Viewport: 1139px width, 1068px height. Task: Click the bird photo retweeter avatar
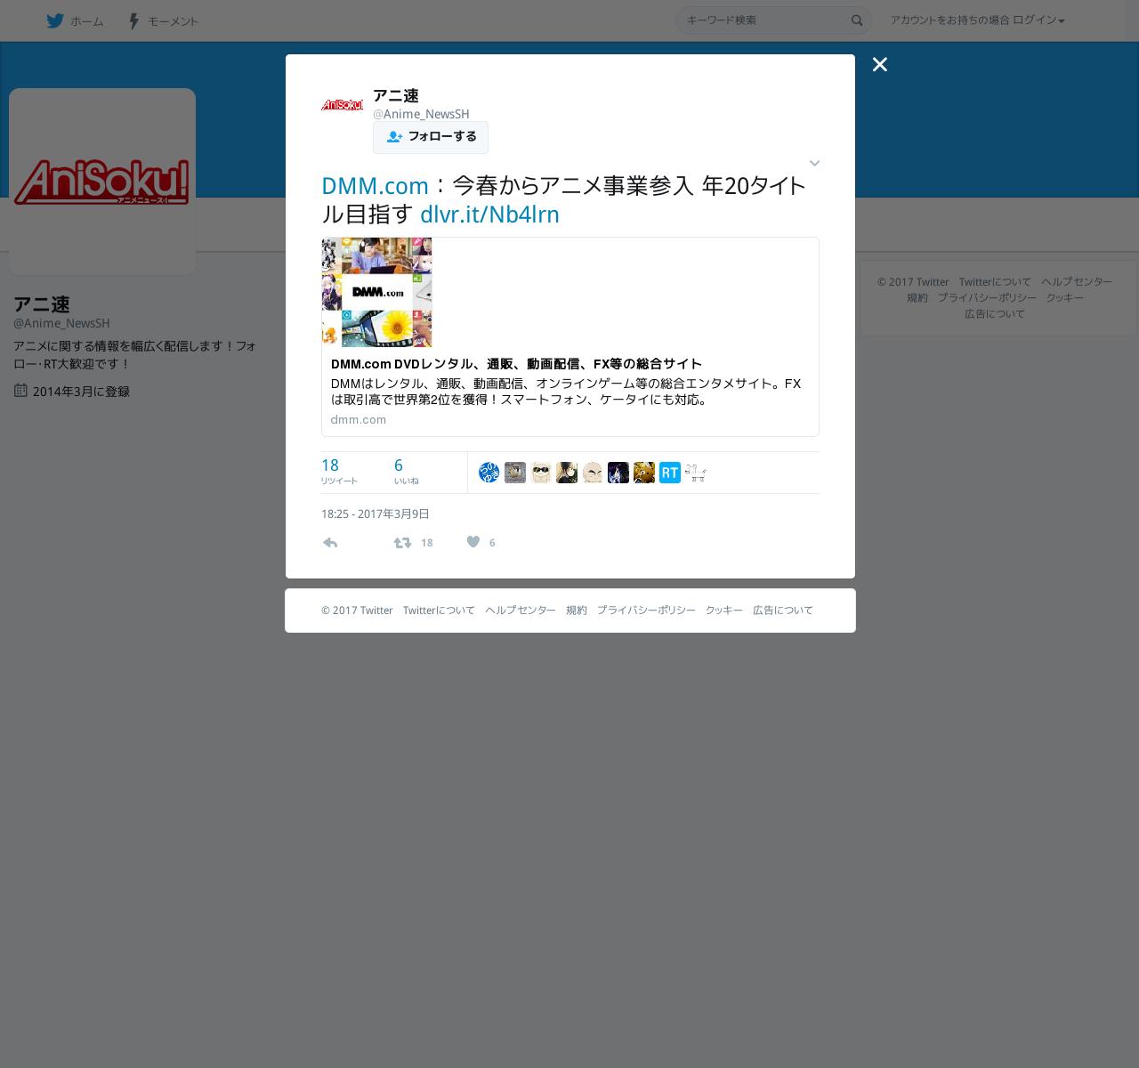[x=515, y=473]
